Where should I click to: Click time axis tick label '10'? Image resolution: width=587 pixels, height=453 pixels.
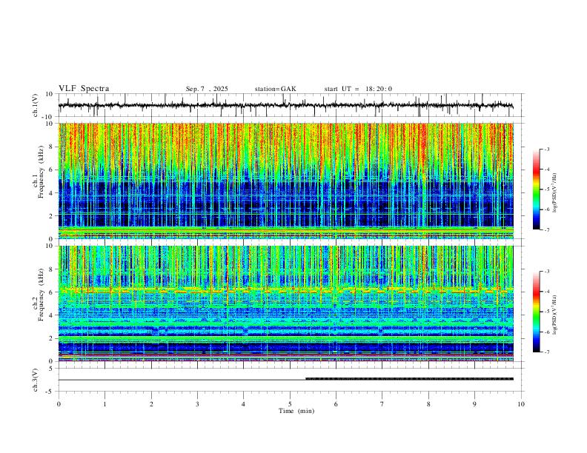[x=521, y=404]
